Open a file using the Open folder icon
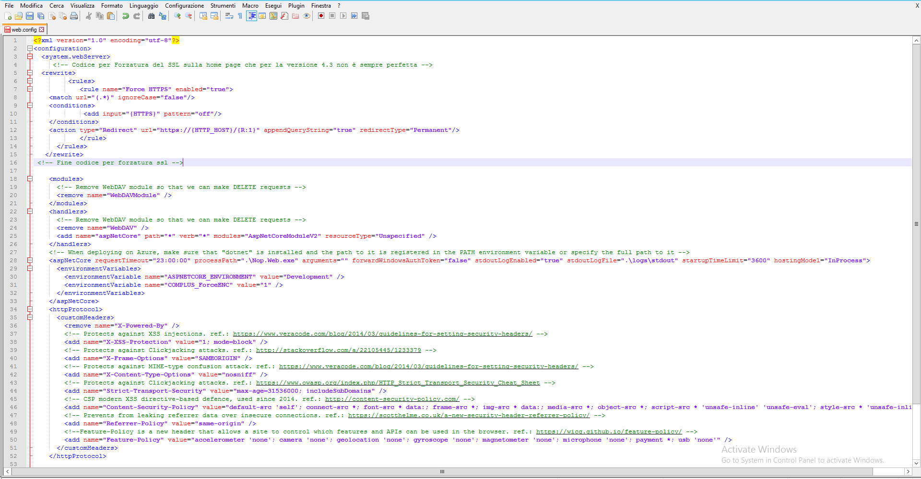921x479 pixels. [x=19, y=16]
